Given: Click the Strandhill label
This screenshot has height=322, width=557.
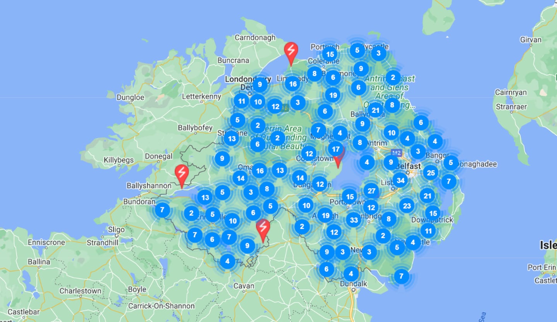Looking at the screenshot, I should [103, 242].
